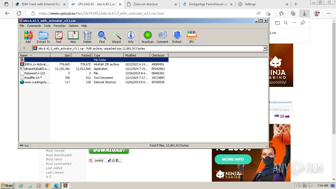Switch to IDM Crack browser tab
This screenshot has height=189, width=336.
click(x=40, y=4)
